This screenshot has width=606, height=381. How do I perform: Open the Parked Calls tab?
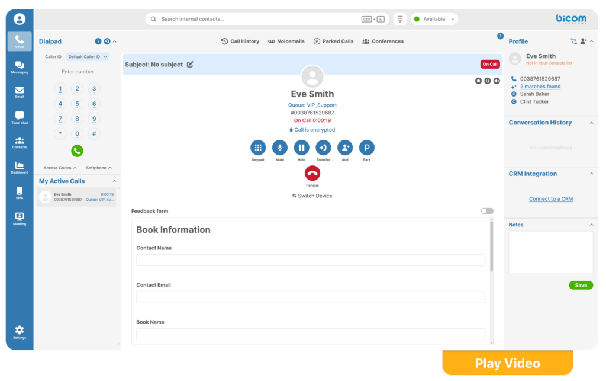point(334,41)
